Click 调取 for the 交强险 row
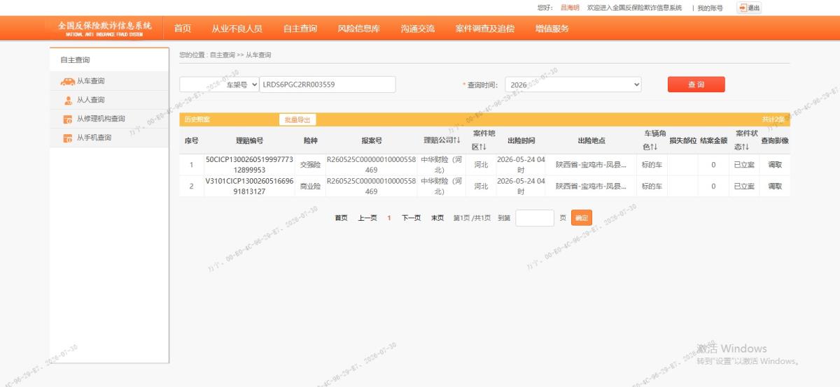Viewport: 840px width, 387px height. [x=774, y=166]
